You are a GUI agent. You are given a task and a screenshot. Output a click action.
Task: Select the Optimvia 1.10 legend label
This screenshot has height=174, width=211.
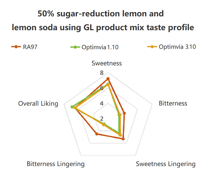pyautogui.click(x=100, y=47)
